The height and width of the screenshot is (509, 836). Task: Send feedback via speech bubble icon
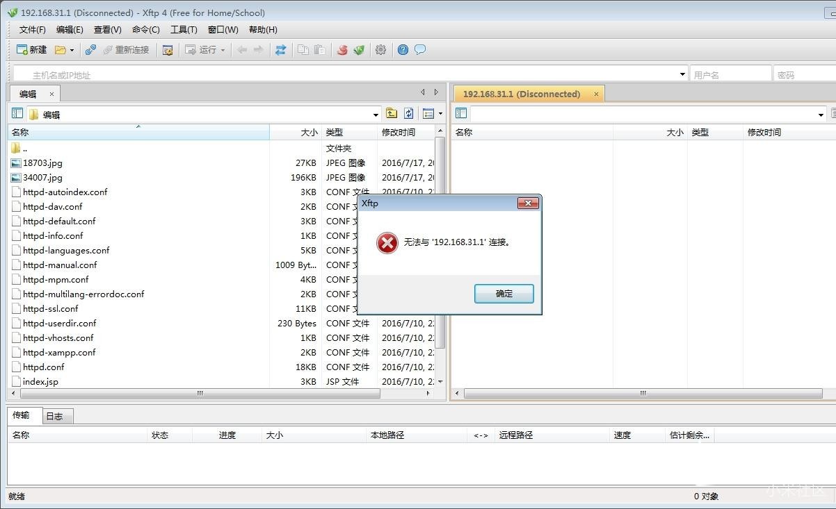pos(420,49)
